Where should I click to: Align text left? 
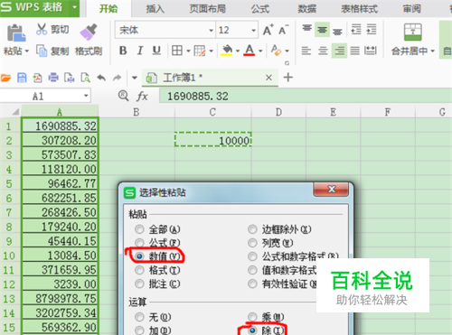click(306, 51)
